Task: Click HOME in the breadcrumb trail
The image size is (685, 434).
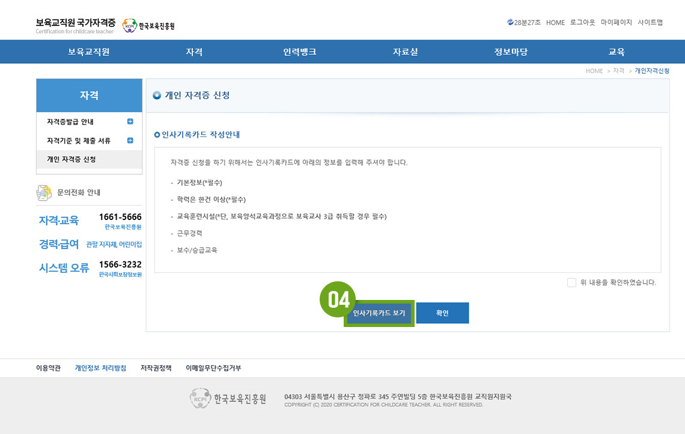Action: pos(594,71)
